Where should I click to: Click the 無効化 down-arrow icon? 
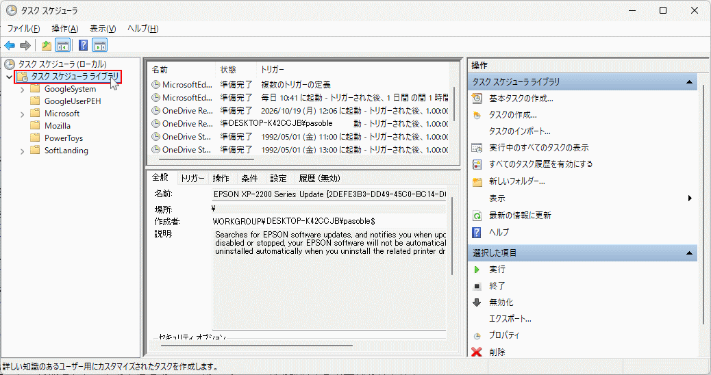point(477,302)
